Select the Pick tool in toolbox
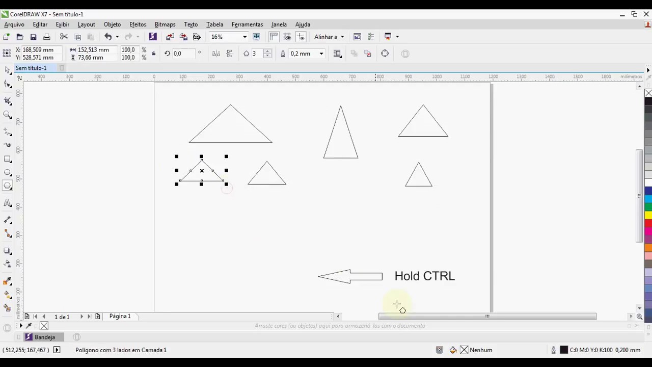This screenshot has height=367, width=652. point(8,70)
